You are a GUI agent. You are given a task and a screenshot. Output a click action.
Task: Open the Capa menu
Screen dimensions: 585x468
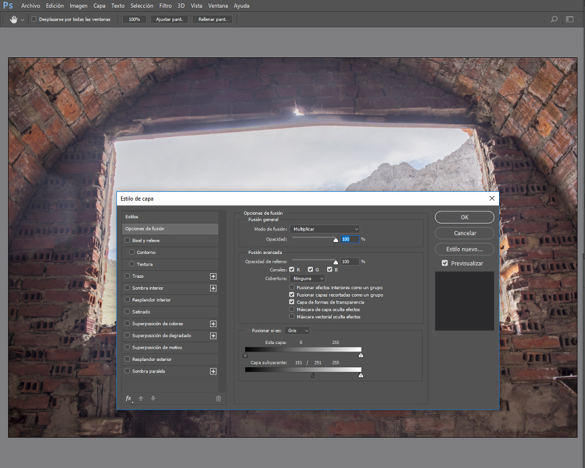99,6
